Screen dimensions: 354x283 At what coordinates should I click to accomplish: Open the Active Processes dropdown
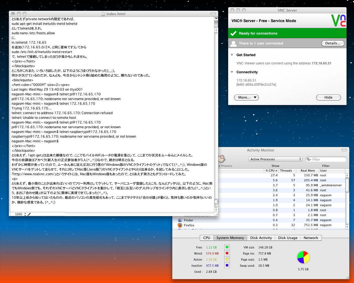point(275,159)
